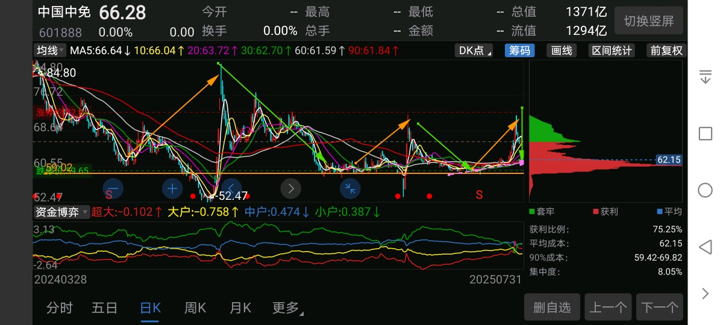Screen dimensions: 723x325
Task: Tap the right chevron side arrow
Action: point(706,293)
